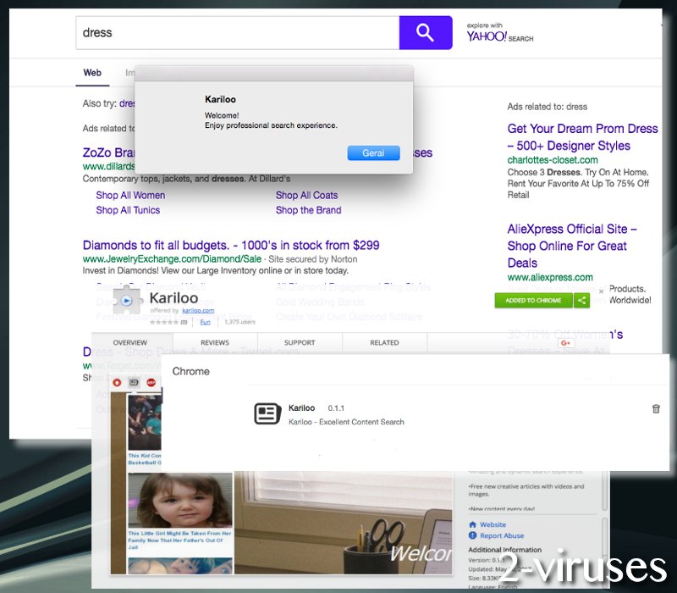Remove Kariloo extension via the trash icon
The height and width of the screenshot is (593, 677).
coord(656,408)
